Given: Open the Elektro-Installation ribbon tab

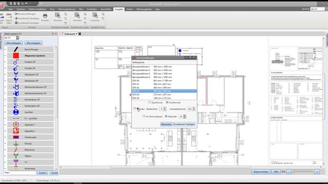Looking at the screenshot, I should point(37,9).
